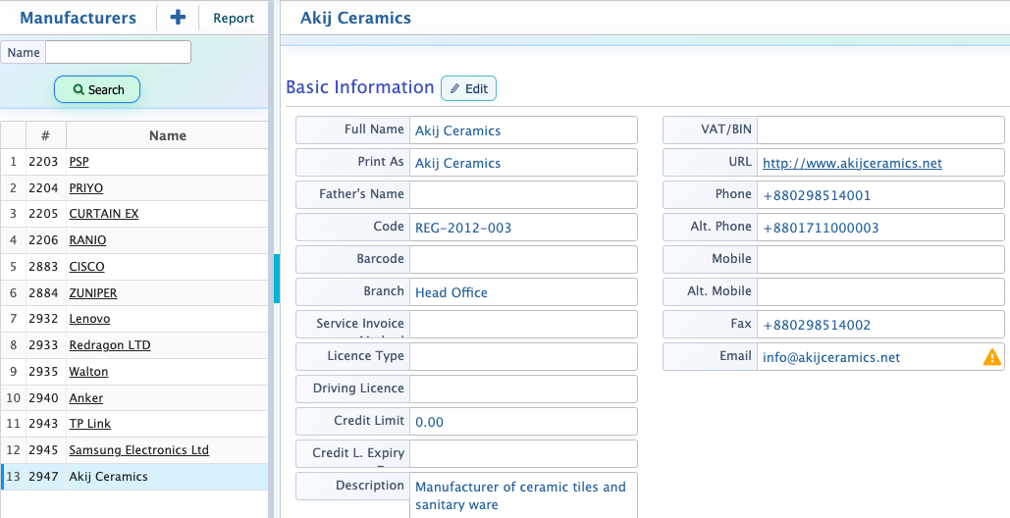Click the empty VAT/BIN field

pos(879,129)
